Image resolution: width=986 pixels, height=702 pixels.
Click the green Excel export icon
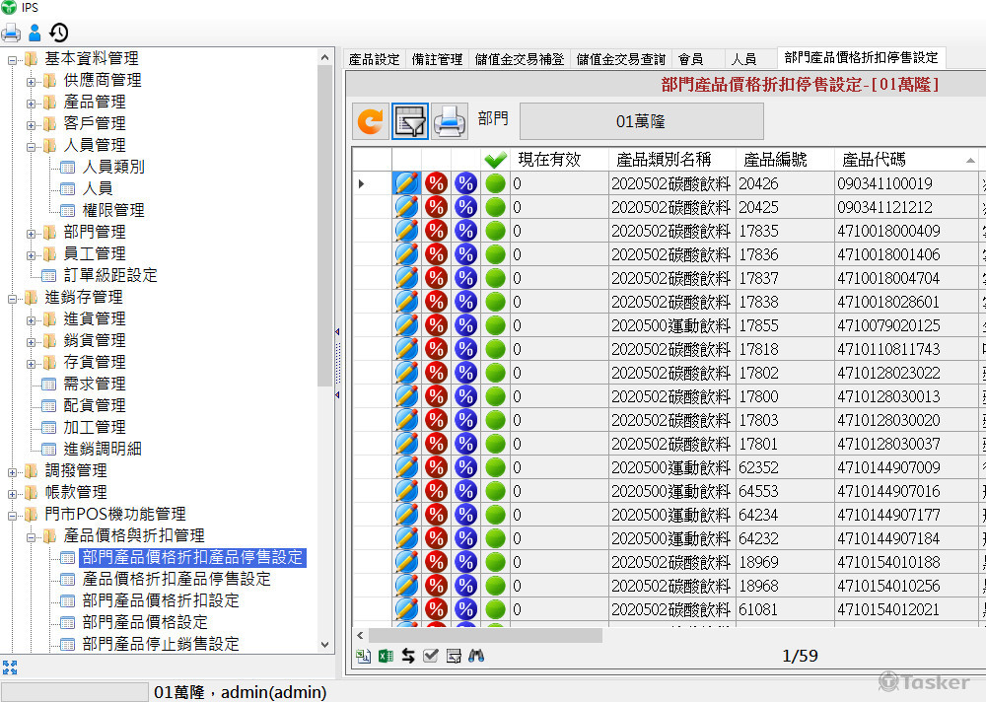tap(386, 656)
